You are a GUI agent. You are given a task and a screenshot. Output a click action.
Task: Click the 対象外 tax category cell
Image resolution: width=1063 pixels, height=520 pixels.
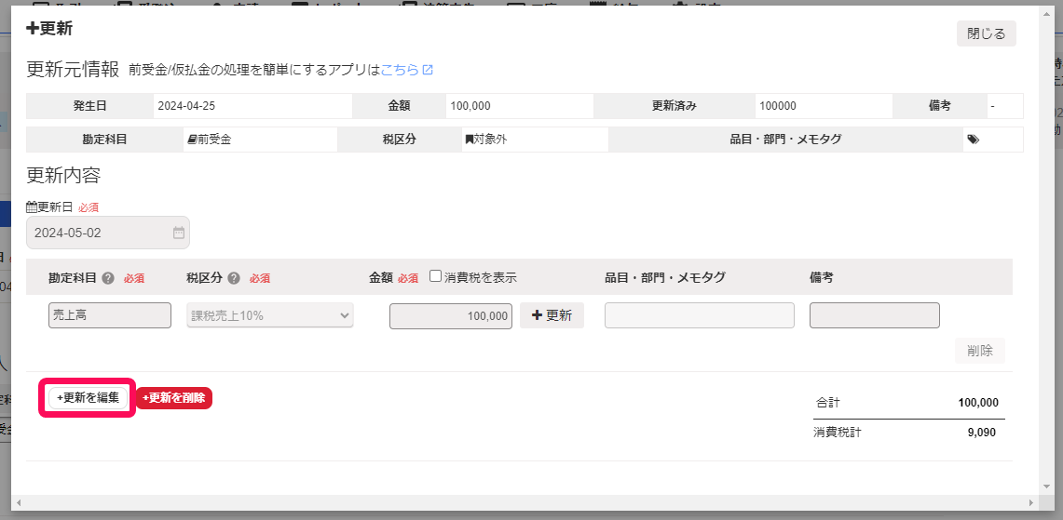[x=535, y=140]
